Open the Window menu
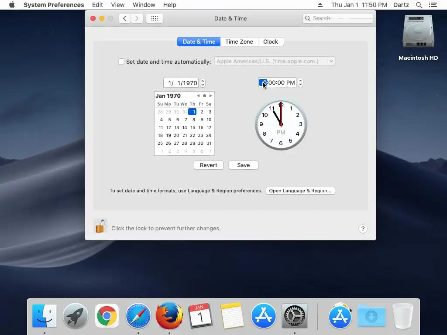The height and width of the screenshot is (335, 447). 144,5
